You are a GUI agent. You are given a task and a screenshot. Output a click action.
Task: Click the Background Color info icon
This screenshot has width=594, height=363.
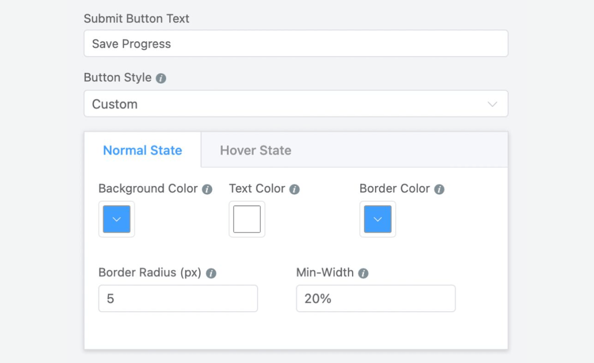[207, 190]
